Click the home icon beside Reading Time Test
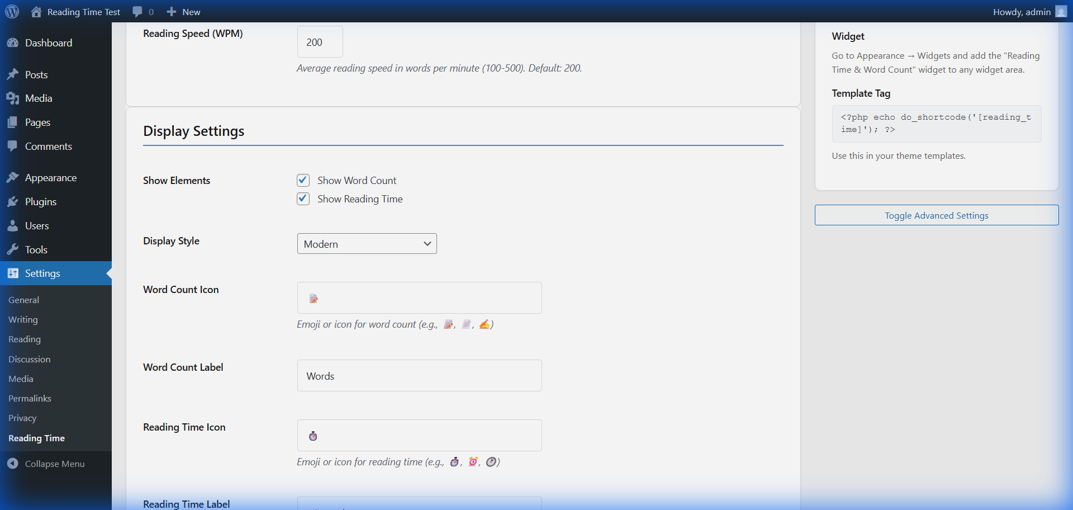Image resolution: width=1073 pixels, height=510 pixels. 36,12
